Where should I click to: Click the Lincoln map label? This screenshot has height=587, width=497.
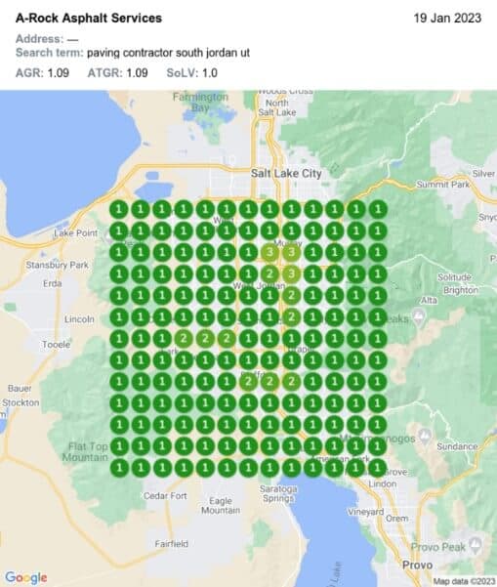79,319
